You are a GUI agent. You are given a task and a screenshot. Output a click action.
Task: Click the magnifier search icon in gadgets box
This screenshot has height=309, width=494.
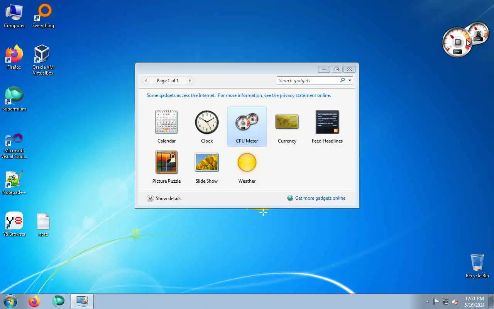click(342, 80)
